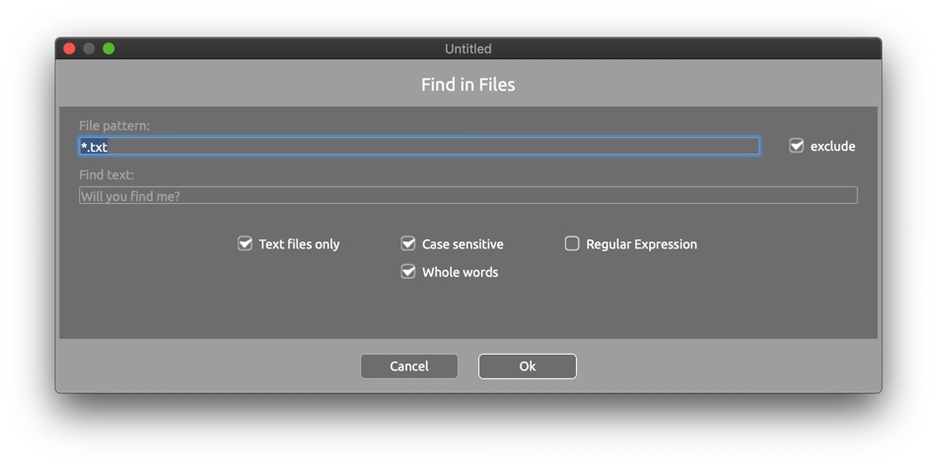The image size is (937, 466).
Task: Untick the Whole words checkbox
Action: pyautogui.click(x=408, y=272)
